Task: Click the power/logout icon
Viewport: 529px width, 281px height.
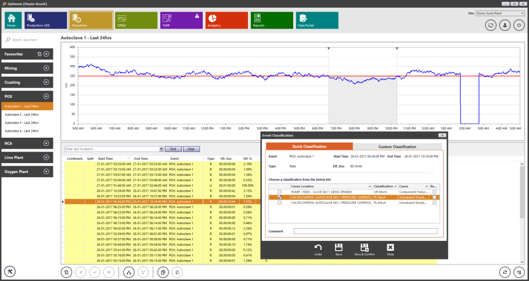Action: [x=519, y=25]
